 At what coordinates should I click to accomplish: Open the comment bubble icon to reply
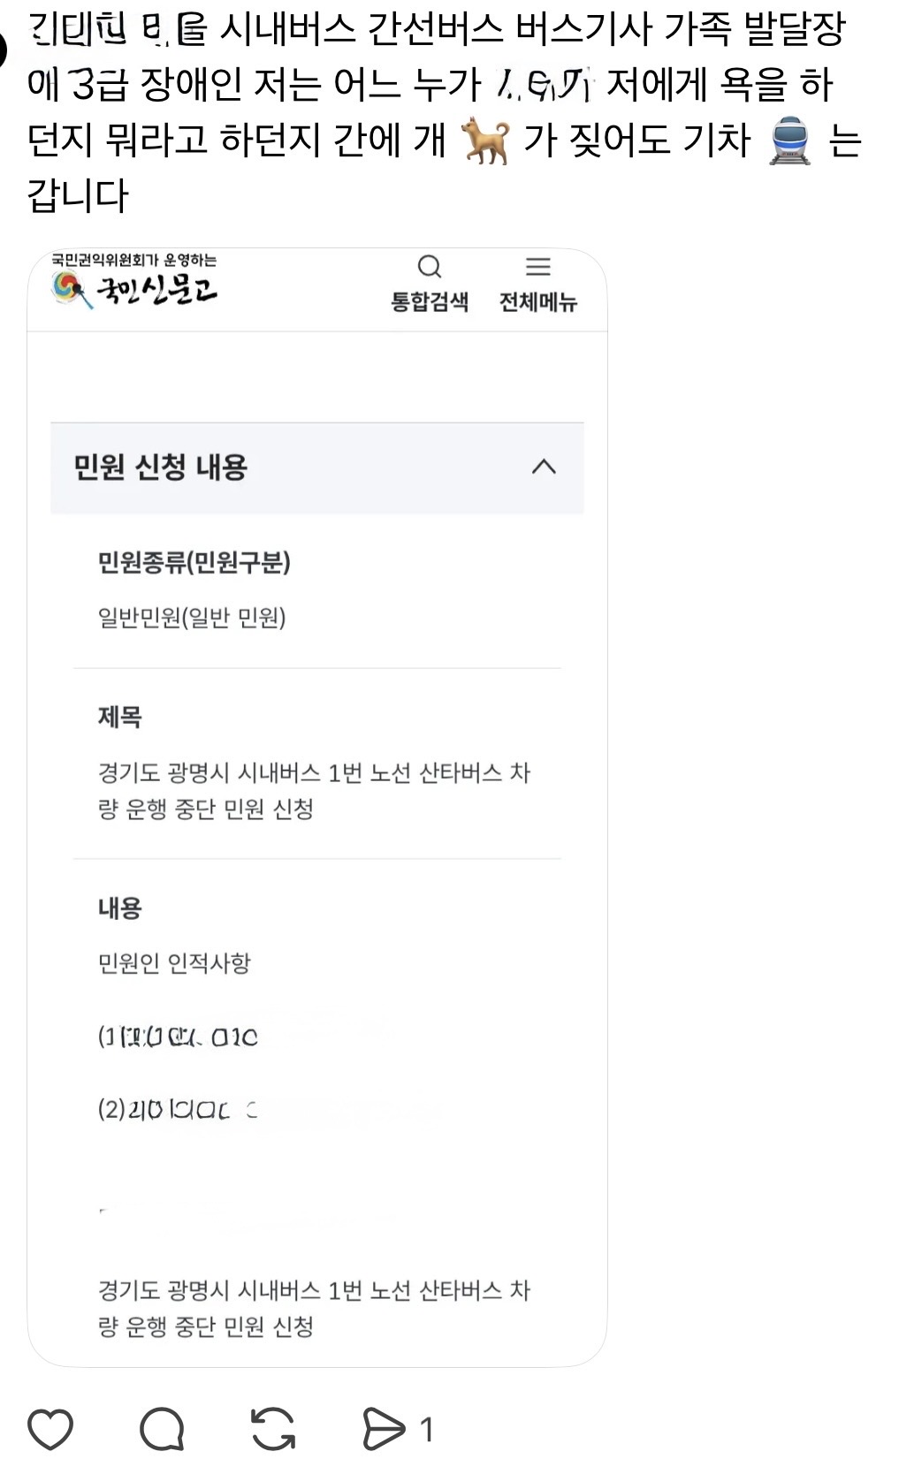pos(162,1429)
